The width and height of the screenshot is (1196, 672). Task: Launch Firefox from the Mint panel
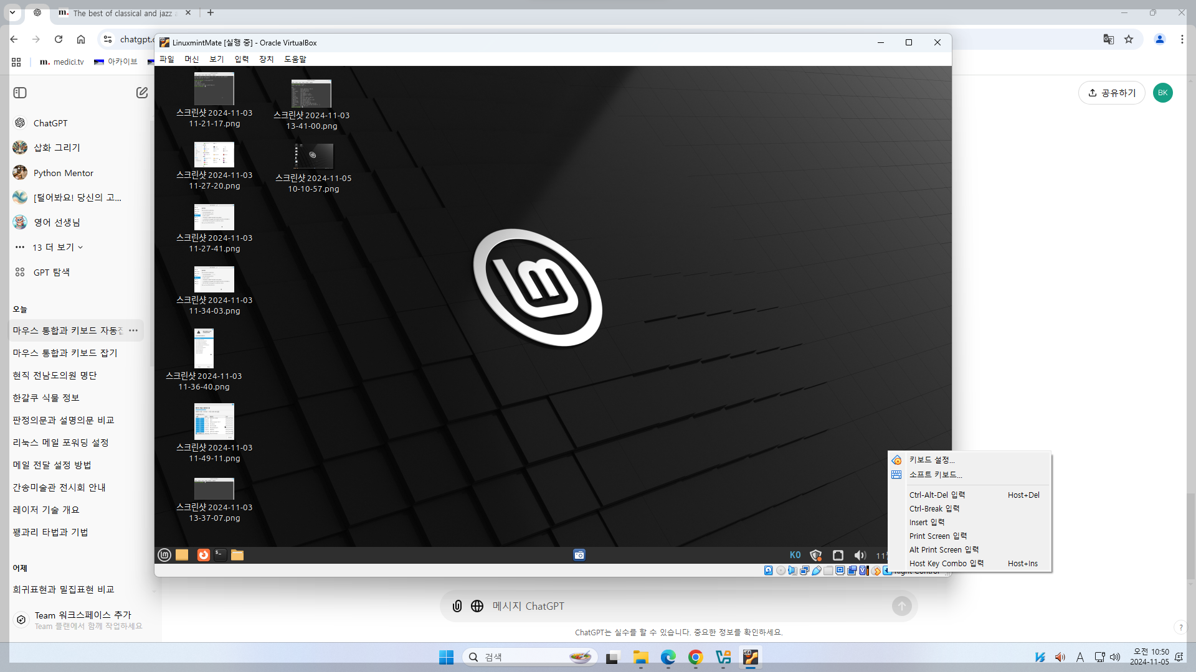click(203, 555)
